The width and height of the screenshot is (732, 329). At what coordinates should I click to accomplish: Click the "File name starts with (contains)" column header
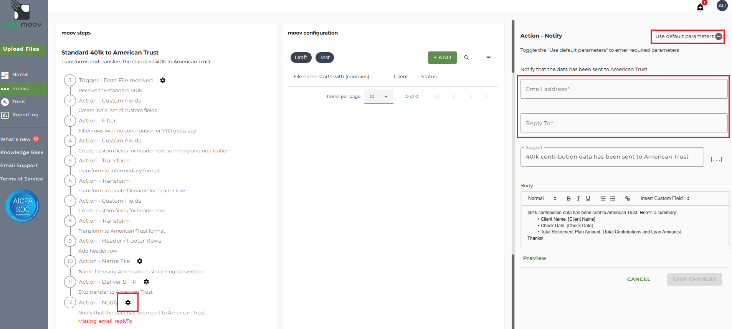331,77
